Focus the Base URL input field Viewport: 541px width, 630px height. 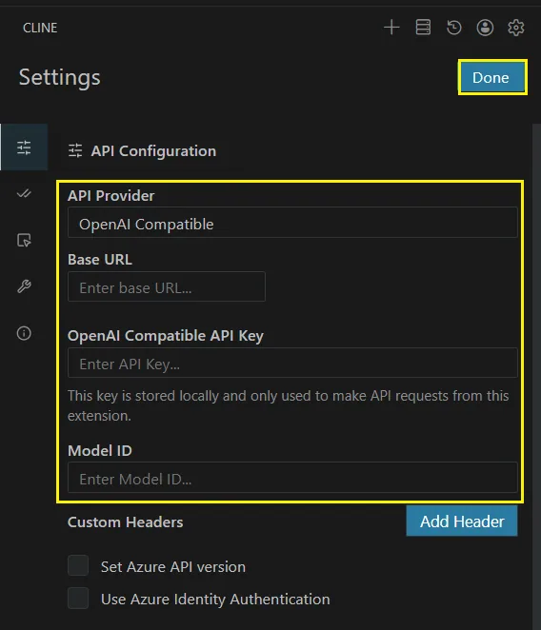[x=167, y=286]
